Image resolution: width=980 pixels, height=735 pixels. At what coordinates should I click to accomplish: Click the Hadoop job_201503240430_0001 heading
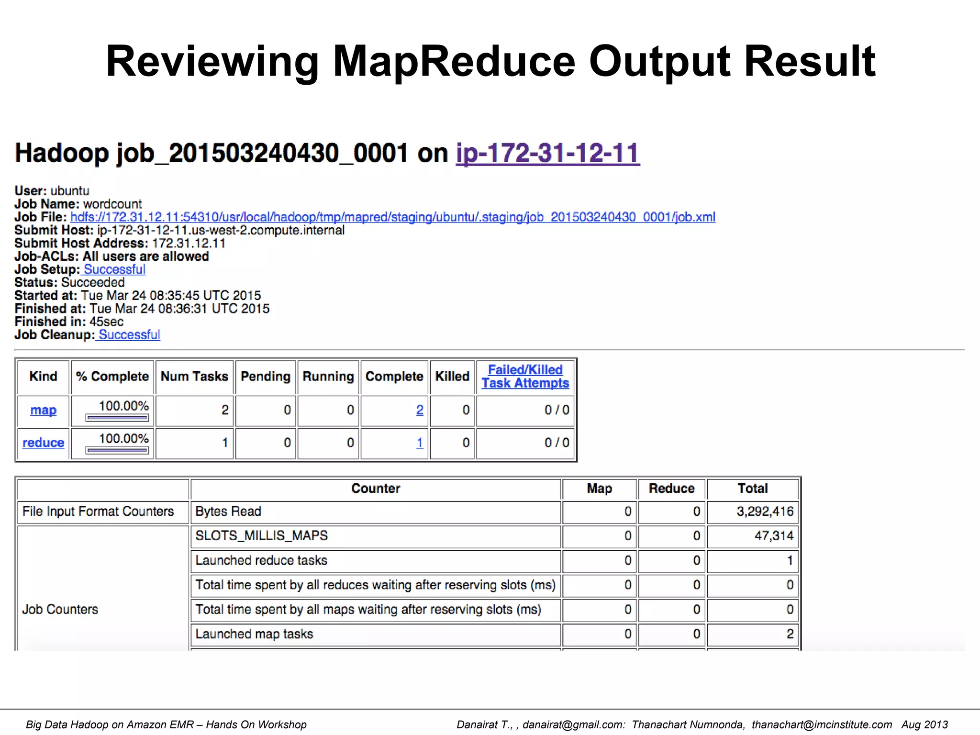click(327, 153)
